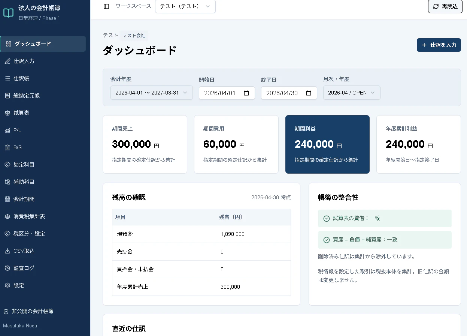The width and height of the screenshot is (467, 336).
Task: Select the 期間利益 card
Action: point(327,144)
